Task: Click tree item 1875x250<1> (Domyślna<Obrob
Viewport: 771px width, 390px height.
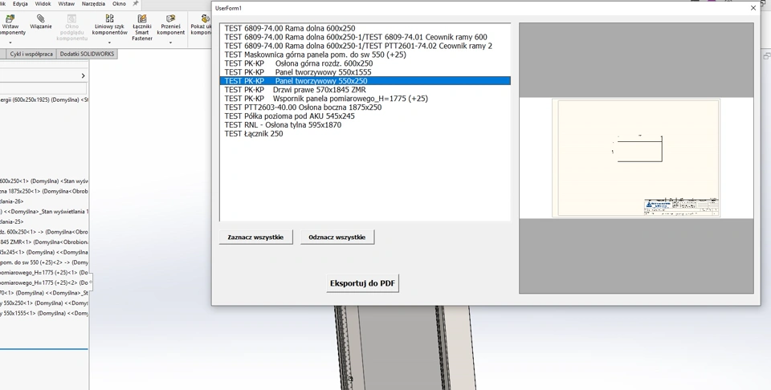Action: point(44,191)
